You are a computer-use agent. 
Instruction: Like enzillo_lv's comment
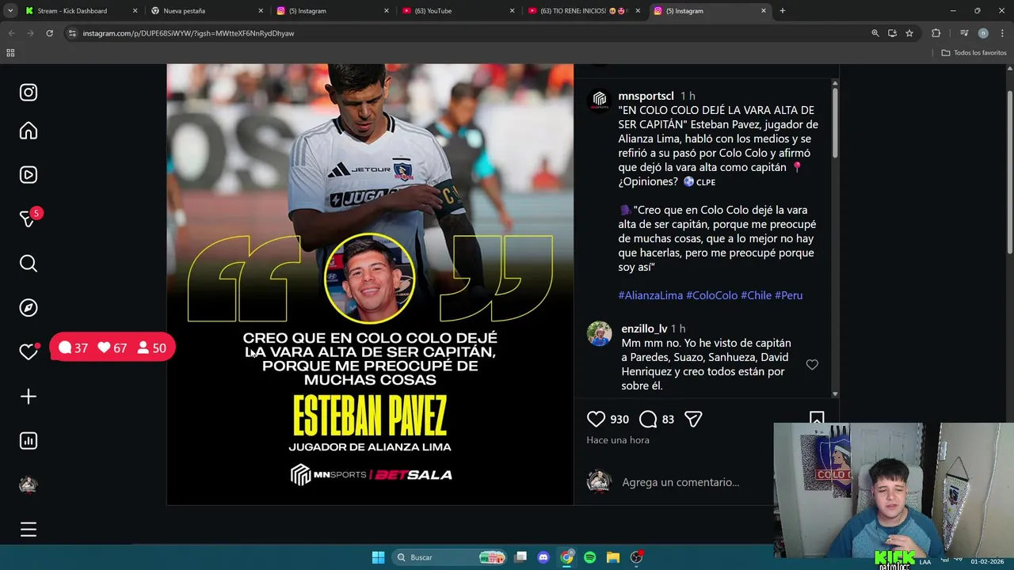click(x=812, y=364)
